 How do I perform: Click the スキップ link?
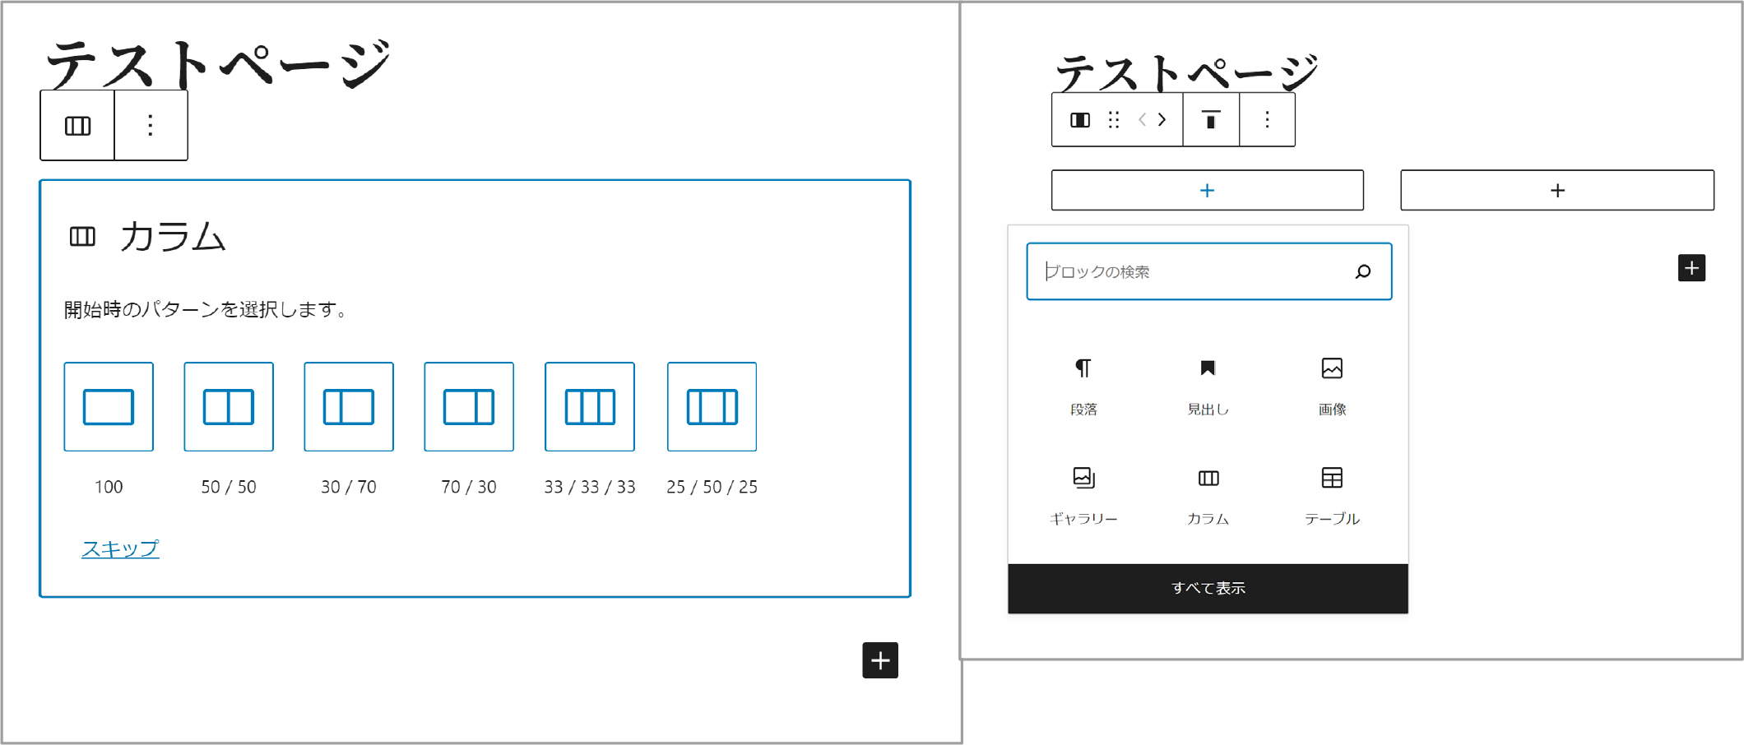(120, 548)
